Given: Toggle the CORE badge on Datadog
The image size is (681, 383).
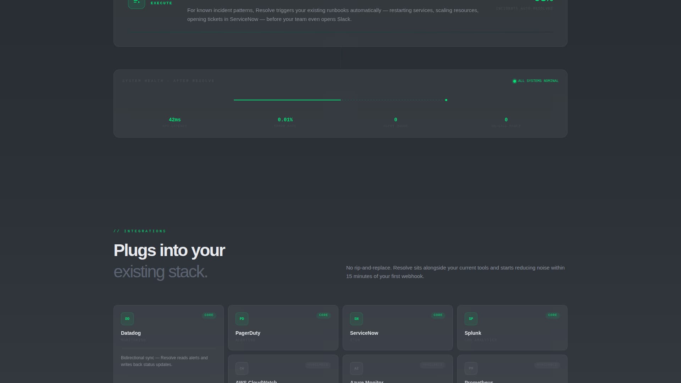Looking at the screenshot, I should [209, 315].
